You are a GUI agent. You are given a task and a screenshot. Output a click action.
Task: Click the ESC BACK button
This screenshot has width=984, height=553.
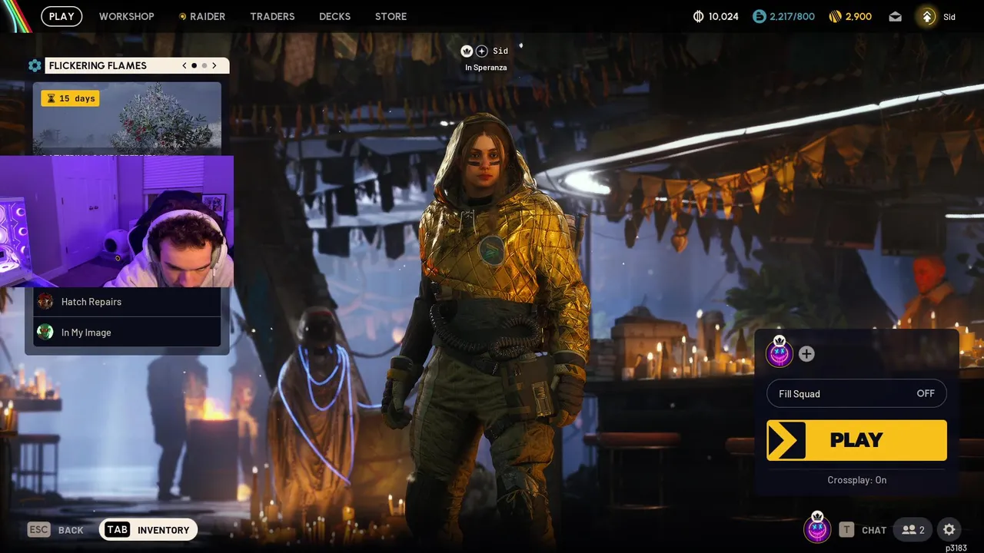pyautogui.click(x=55, y=530)
